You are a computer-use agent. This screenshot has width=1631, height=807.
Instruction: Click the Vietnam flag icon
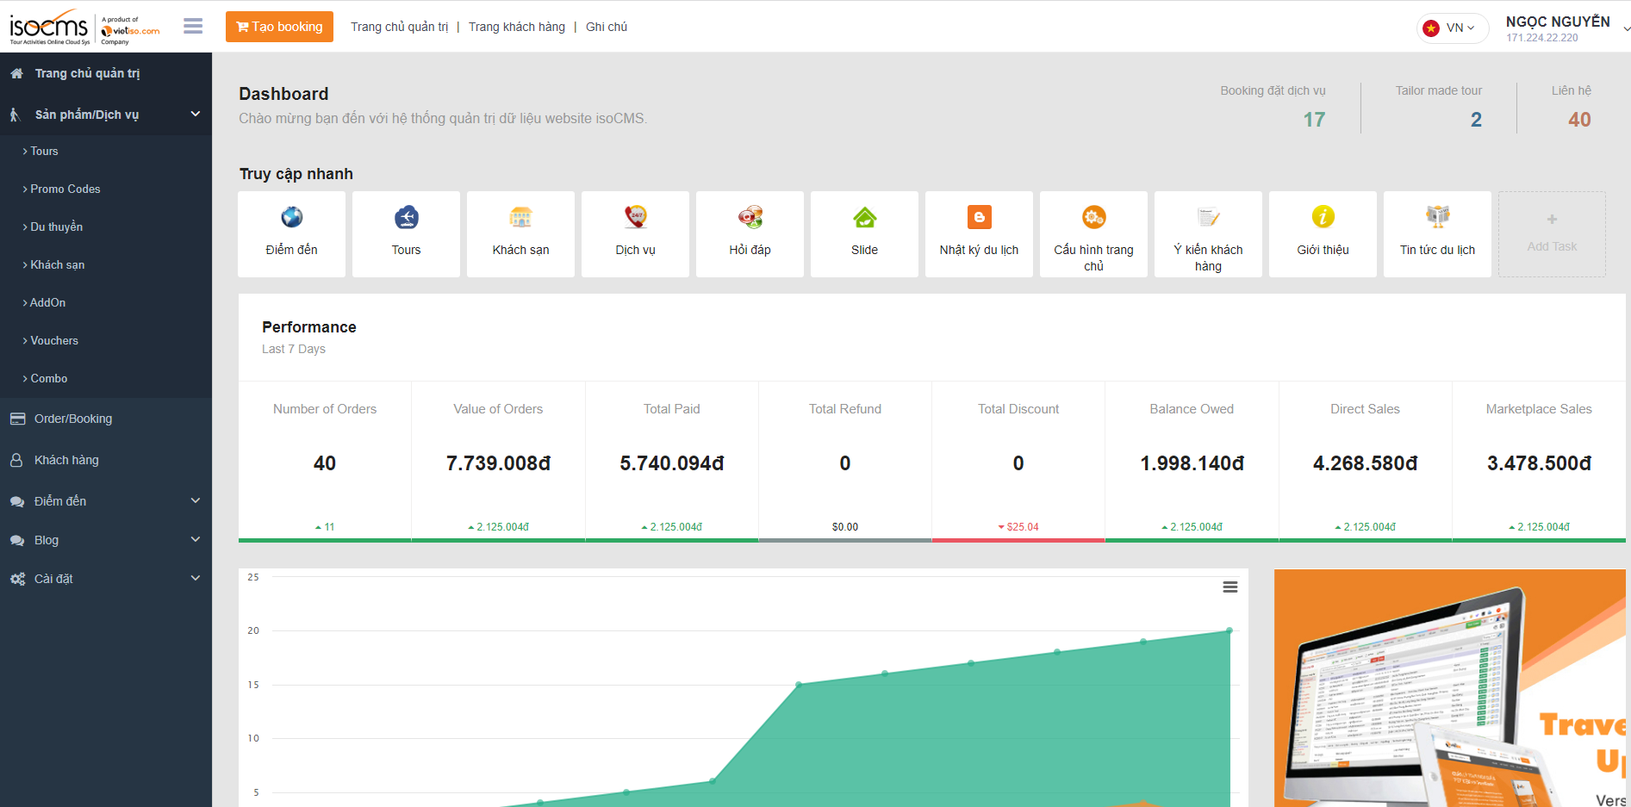(1431, 28)
